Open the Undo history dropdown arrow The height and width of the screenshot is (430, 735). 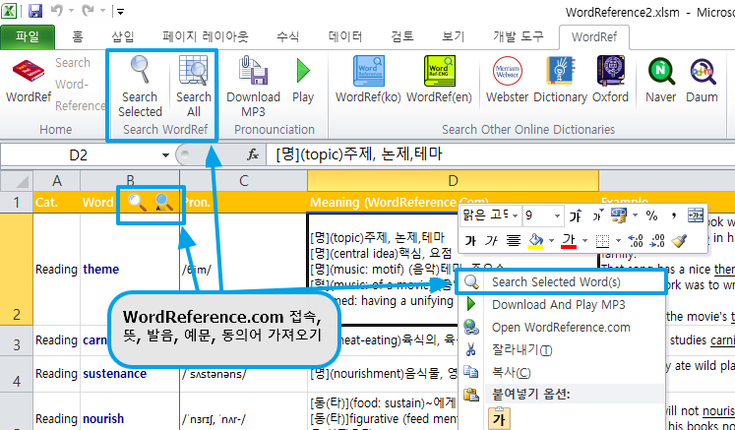click(71, 11)
